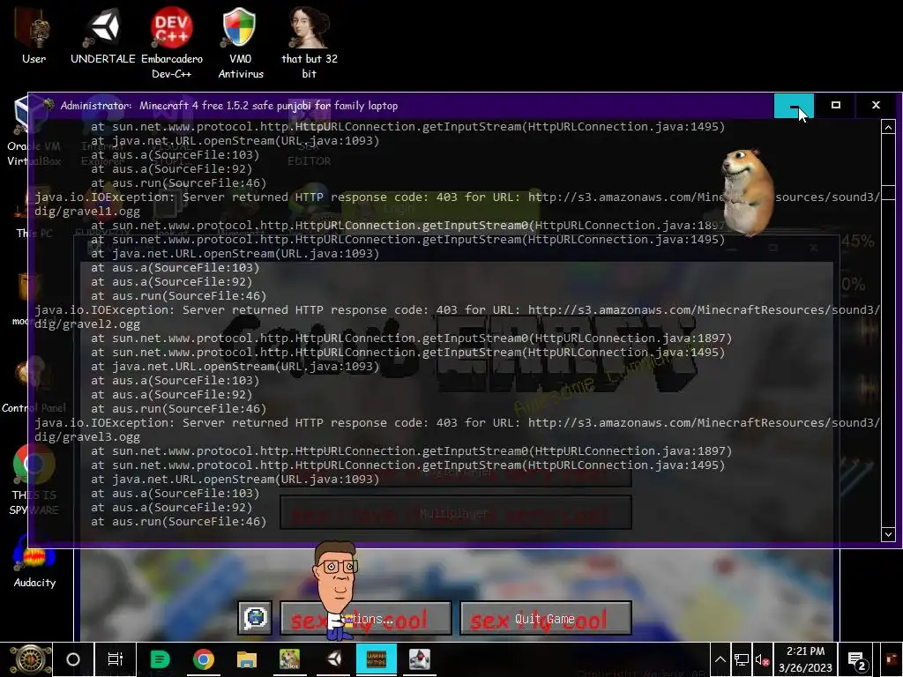The width and height of the screenshot is (903, 677).
Task: Open Cortana search circle on taskbar
Action: click(x=72, y=659)
